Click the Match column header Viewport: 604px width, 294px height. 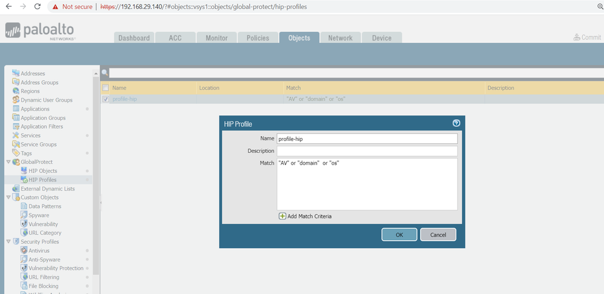pos(293,88)
